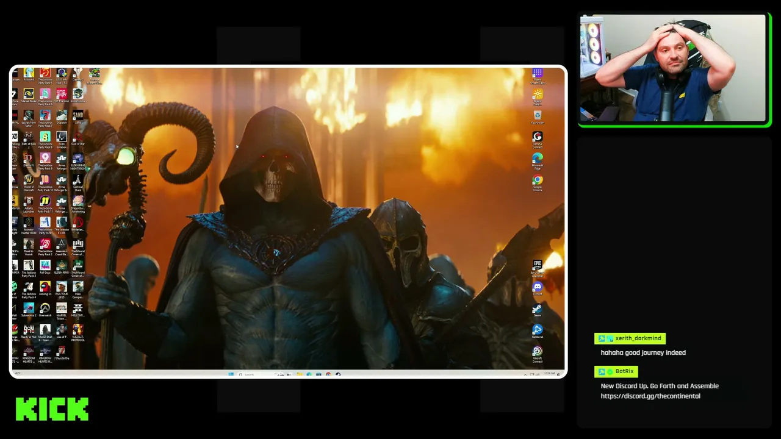Open the discord.gg/thecontinental link in chat
The image size is (781, 439).
(650, 396)
